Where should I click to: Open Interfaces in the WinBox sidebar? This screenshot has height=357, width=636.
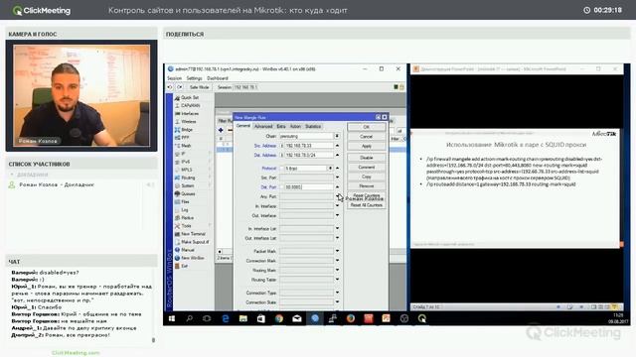click(190, 114)
